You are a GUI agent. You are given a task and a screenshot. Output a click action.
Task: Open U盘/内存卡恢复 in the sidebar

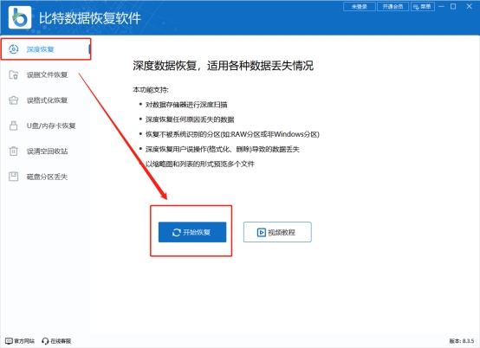(x=46, y=126)
